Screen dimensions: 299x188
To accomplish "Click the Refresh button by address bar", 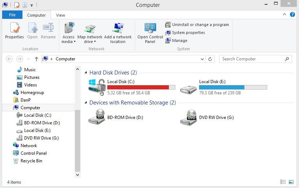I will coord(210,59).
